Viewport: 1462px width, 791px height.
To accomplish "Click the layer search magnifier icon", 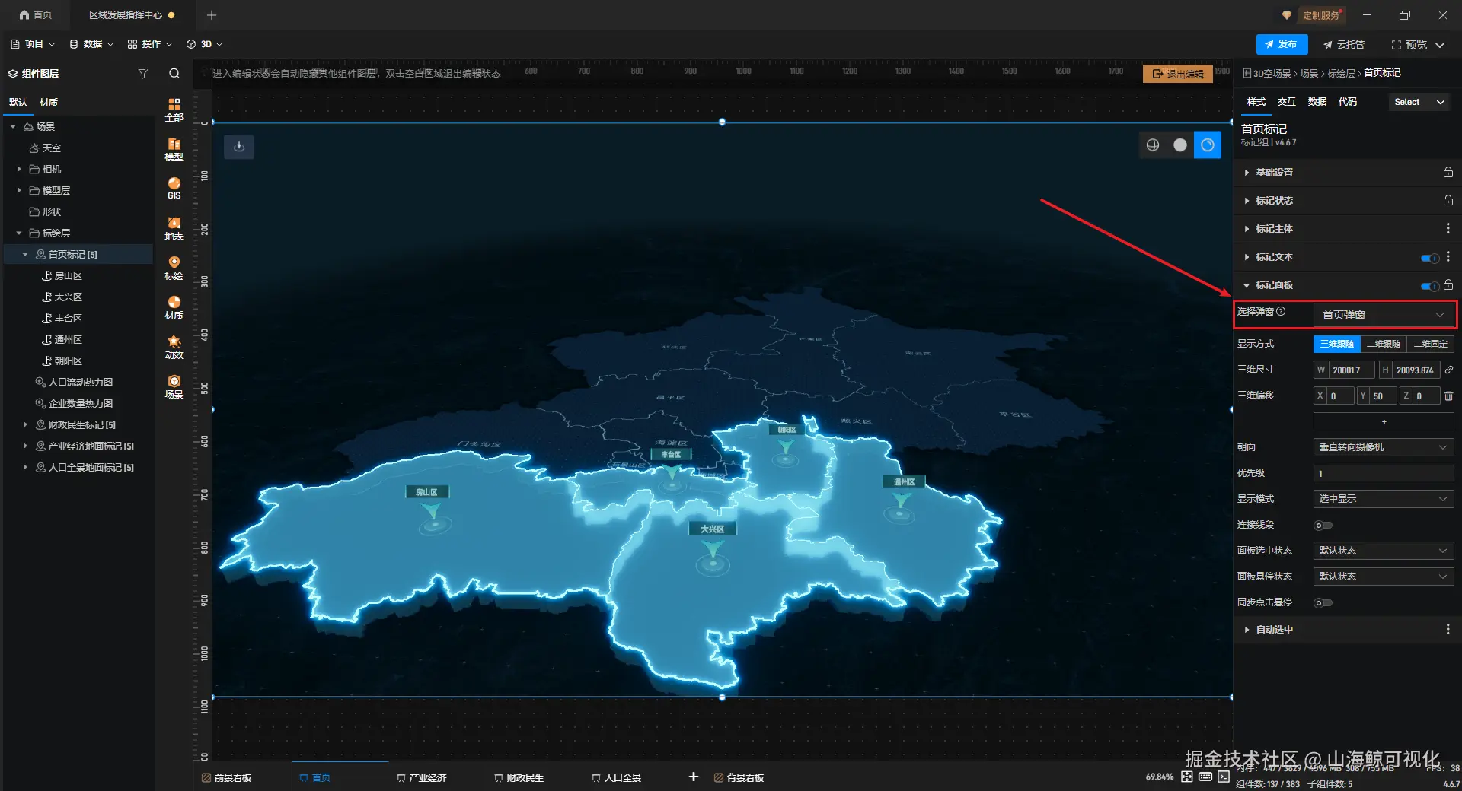I will pos(174,74).
